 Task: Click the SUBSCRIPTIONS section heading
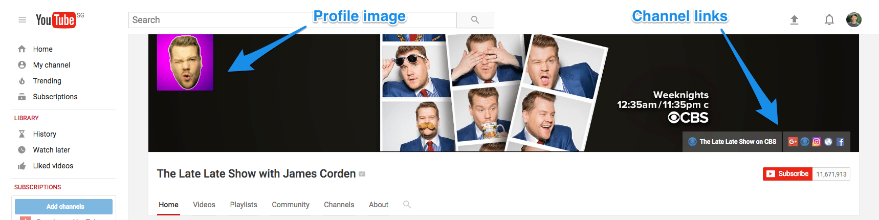(37, 187)
